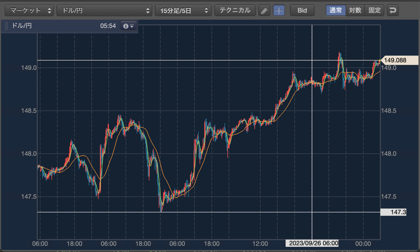Open the info menu next to 05:54
Screen dimensions: 420x252
(128, 26)
